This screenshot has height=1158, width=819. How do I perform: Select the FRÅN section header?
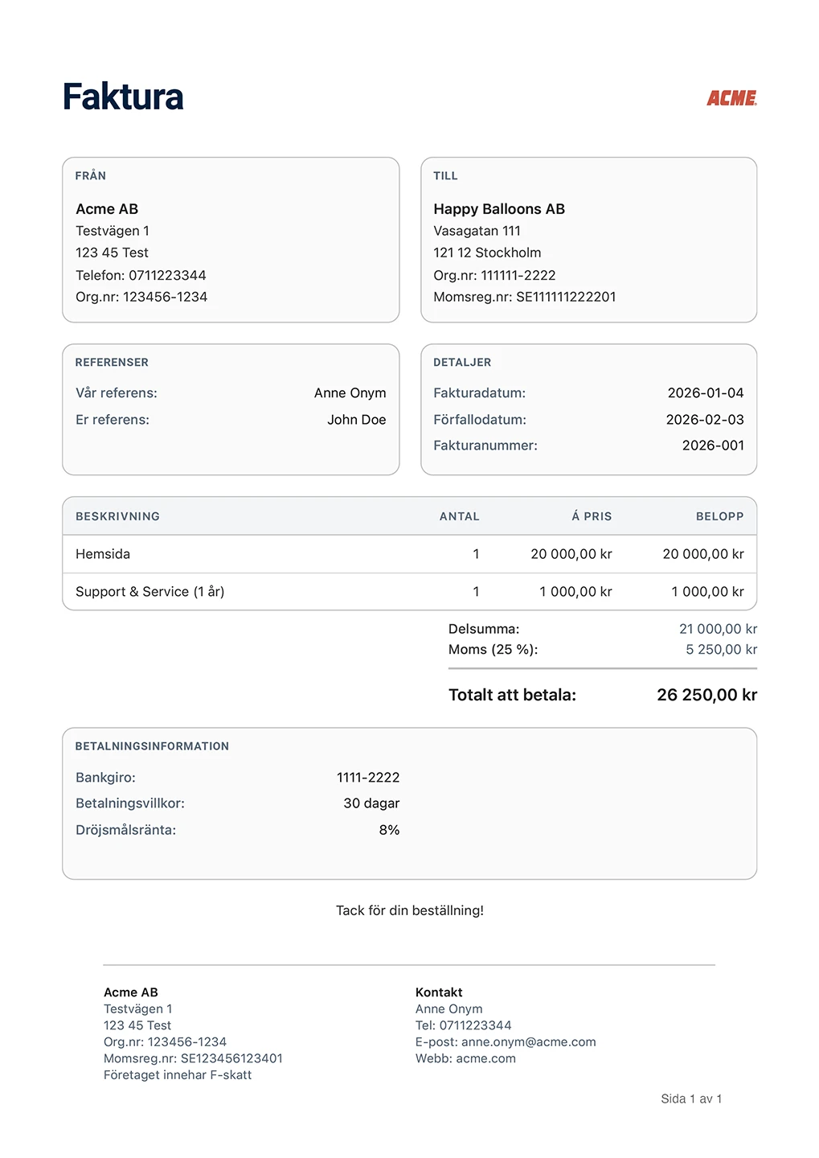tap(89, 175)
